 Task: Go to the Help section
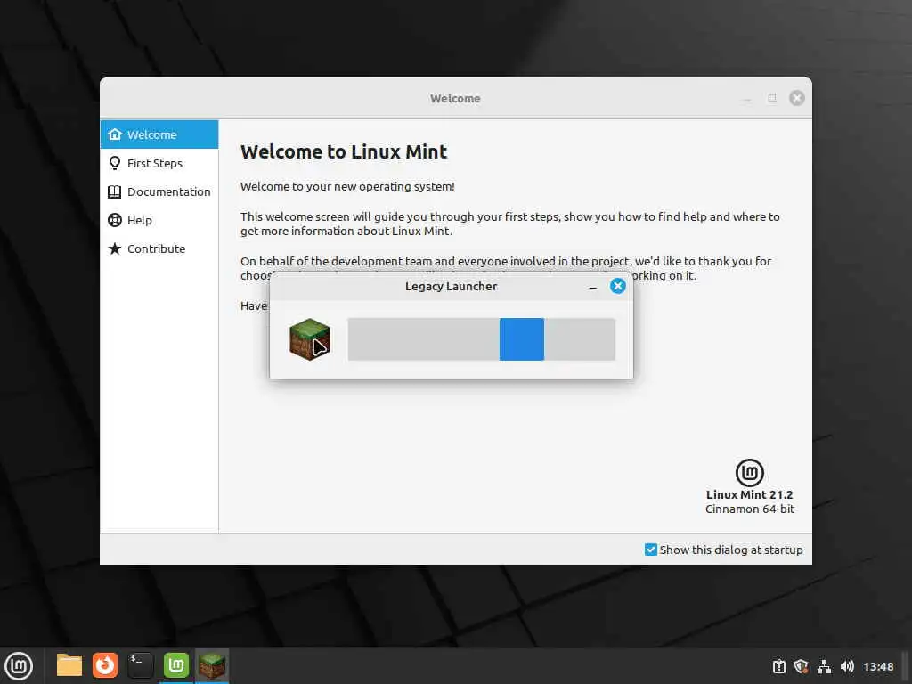pyautogui.click(x=159, y=220)
